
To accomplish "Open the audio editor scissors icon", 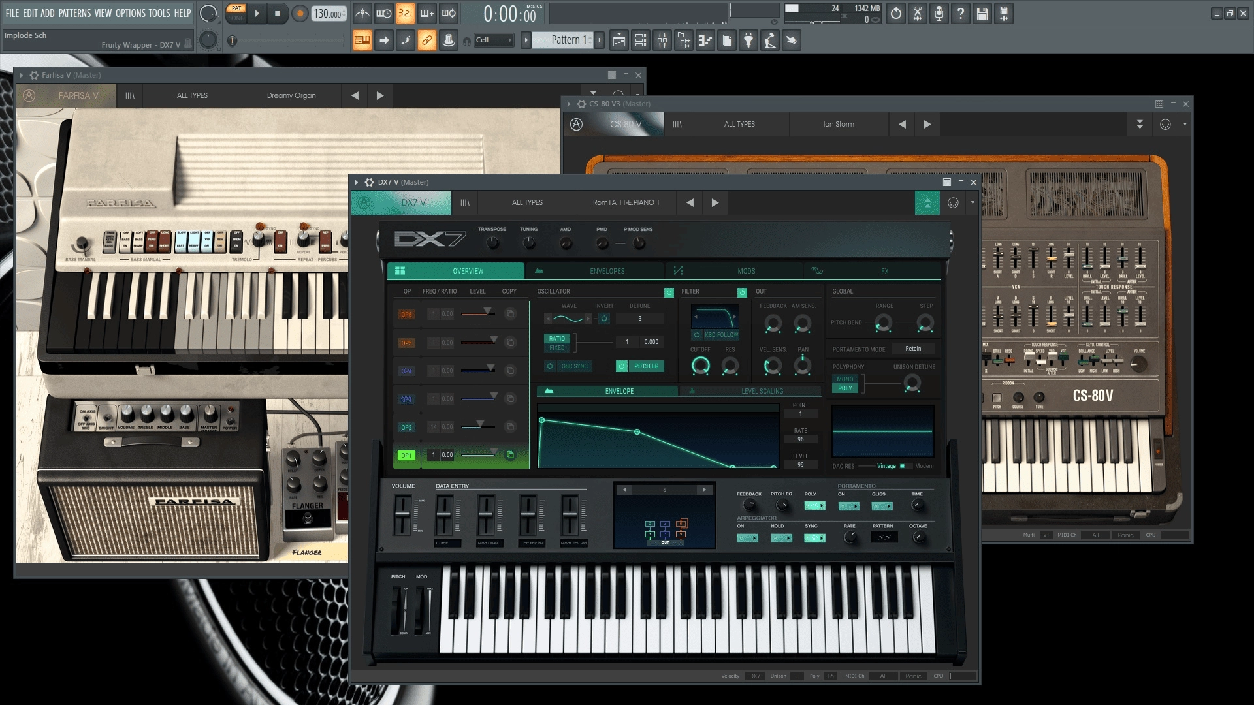I will point(918,13).
